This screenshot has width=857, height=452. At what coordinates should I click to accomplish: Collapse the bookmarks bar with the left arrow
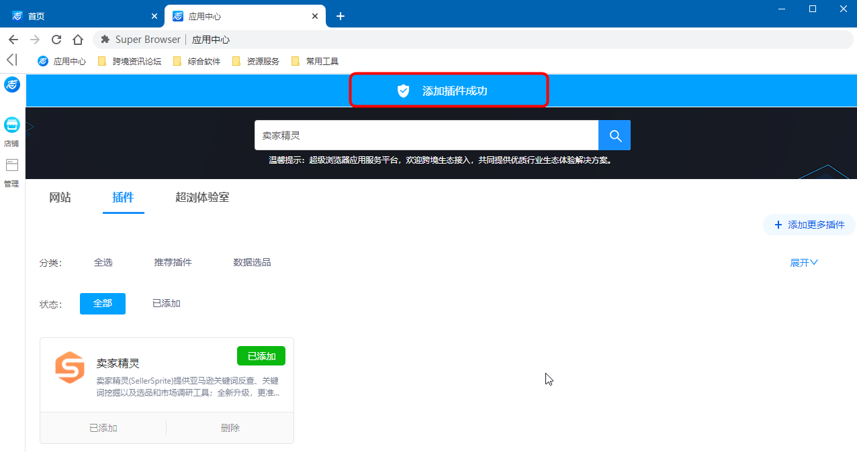coord(11,60)
